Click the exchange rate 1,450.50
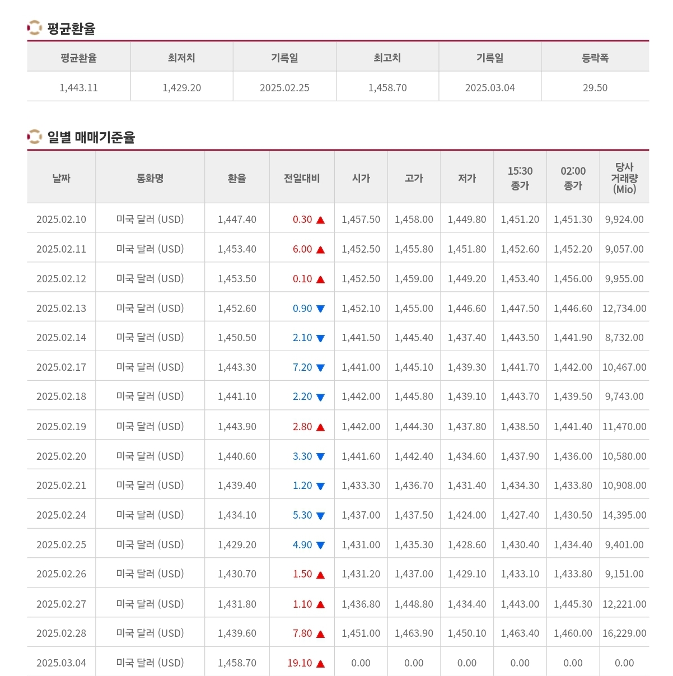 (x=237, y=338)
